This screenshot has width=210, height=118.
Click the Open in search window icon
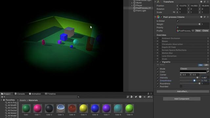128,97
